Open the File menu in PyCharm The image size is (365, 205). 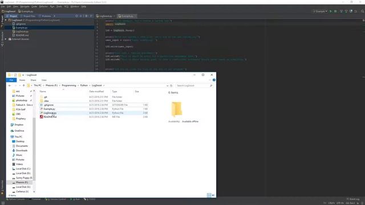click(x=3, y=6)
